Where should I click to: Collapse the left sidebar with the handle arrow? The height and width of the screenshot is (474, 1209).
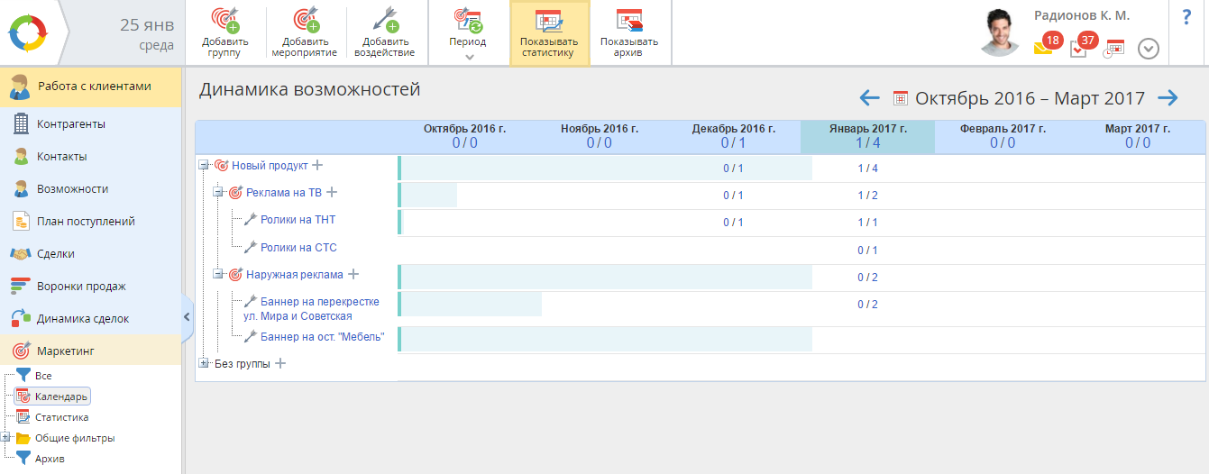tap(187, 316)
